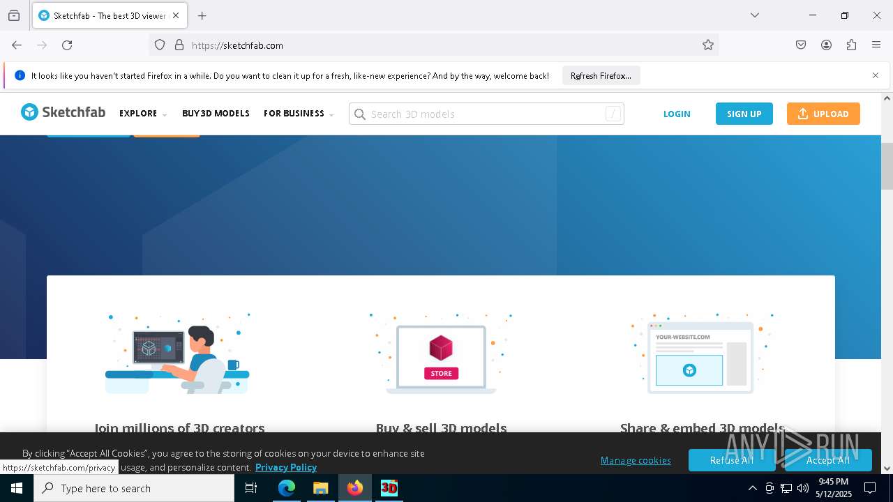Viewport: 893px width, 502px height.
Task: Open the list all tabs dropdown
Action: point(755,15)
